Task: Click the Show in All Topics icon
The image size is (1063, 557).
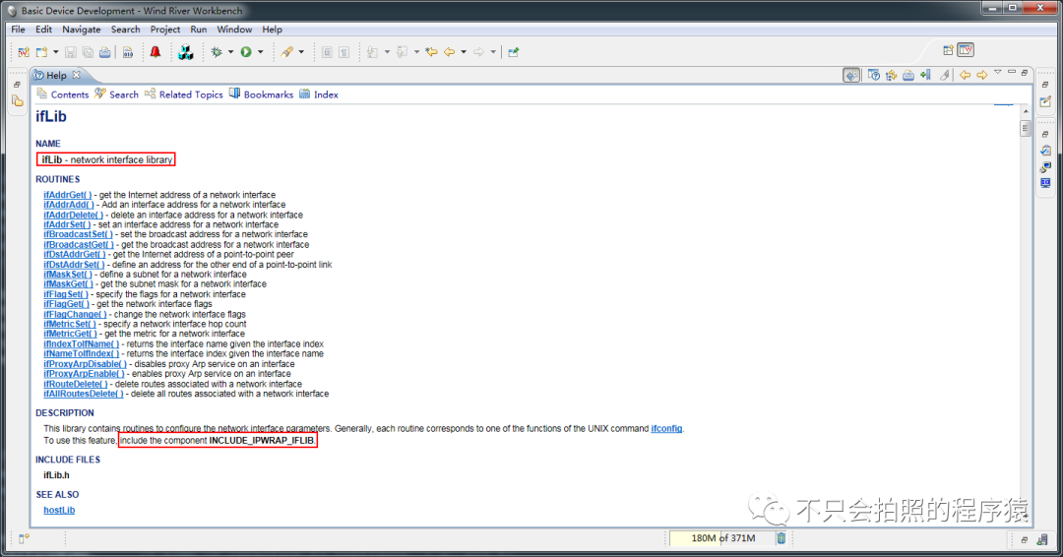Action: click(892, 75)
